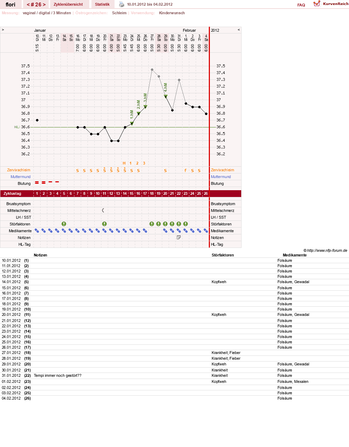This screenshot has height=447, width=349.
Task: Click the note 'Tempi immer noch gestört??'
Action: click(x=58, y=375)
